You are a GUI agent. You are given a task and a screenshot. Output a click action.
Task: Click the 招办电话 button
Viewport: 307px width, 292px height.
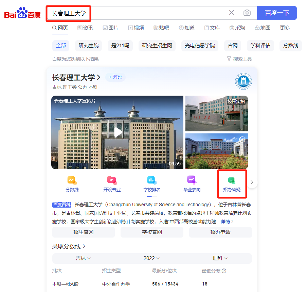pos(220,232)
